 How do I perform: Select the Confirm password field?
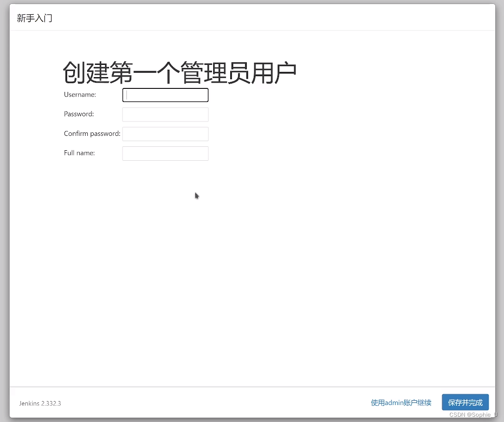pyautogui.click(x=165, y=134)
